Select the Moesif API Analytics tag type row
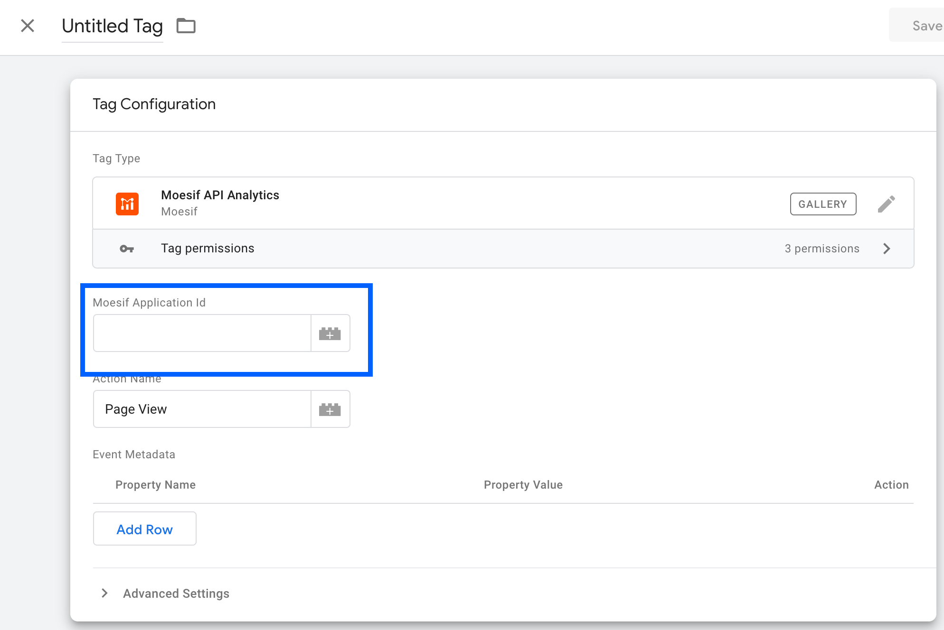The image size is (944, 630). point(503,204)
